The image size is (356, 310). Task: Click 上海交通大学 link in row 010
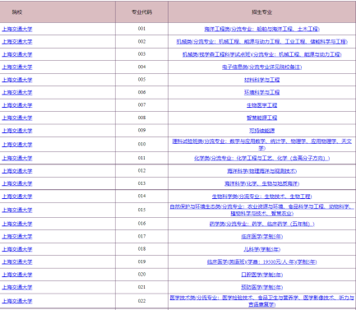[x=17, y=145]
